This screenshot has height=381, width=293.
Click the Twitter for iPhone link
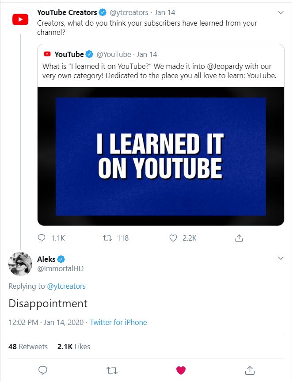(118, 322)
